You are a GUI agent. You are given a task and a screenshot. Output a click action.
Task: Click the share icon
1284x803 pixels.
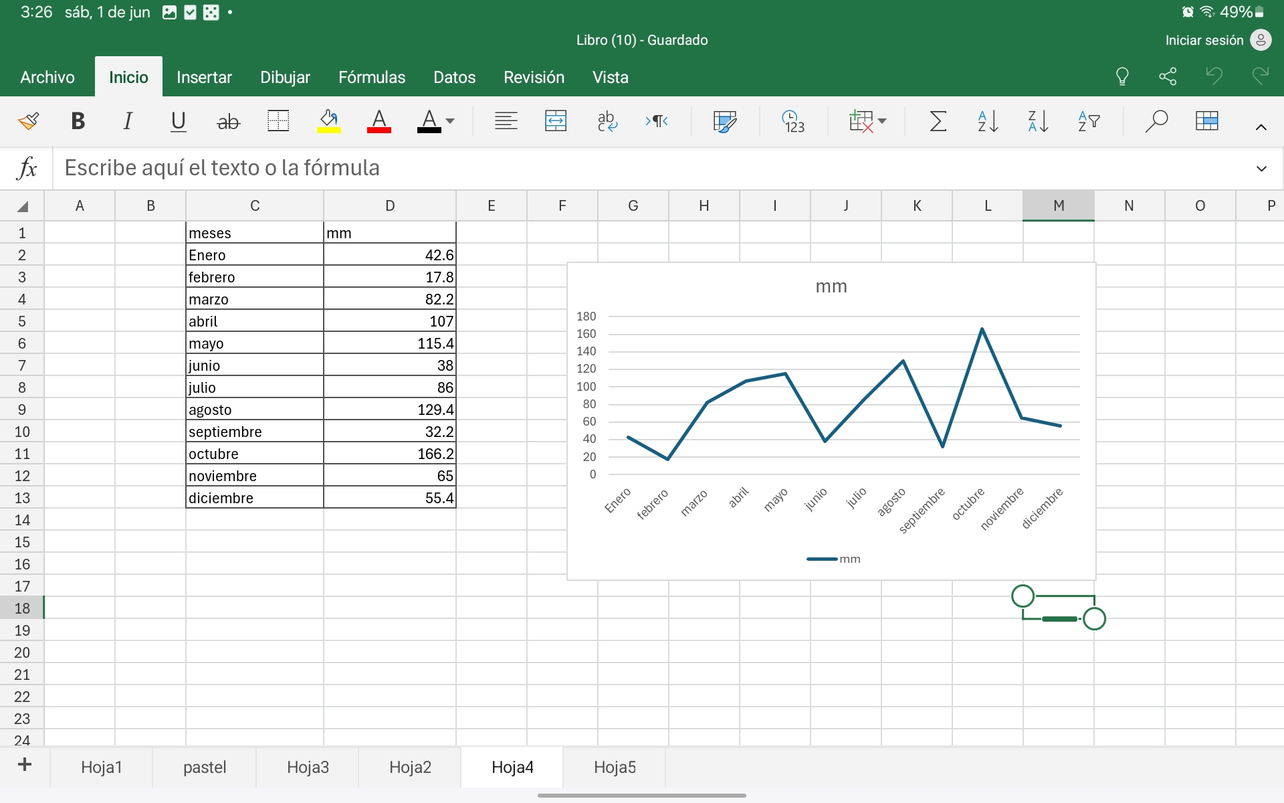[1168, 77]
